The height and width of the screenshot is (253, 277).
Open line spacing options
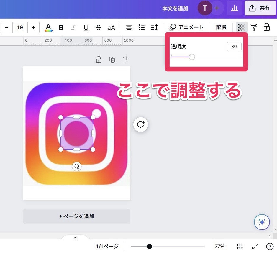154,27
